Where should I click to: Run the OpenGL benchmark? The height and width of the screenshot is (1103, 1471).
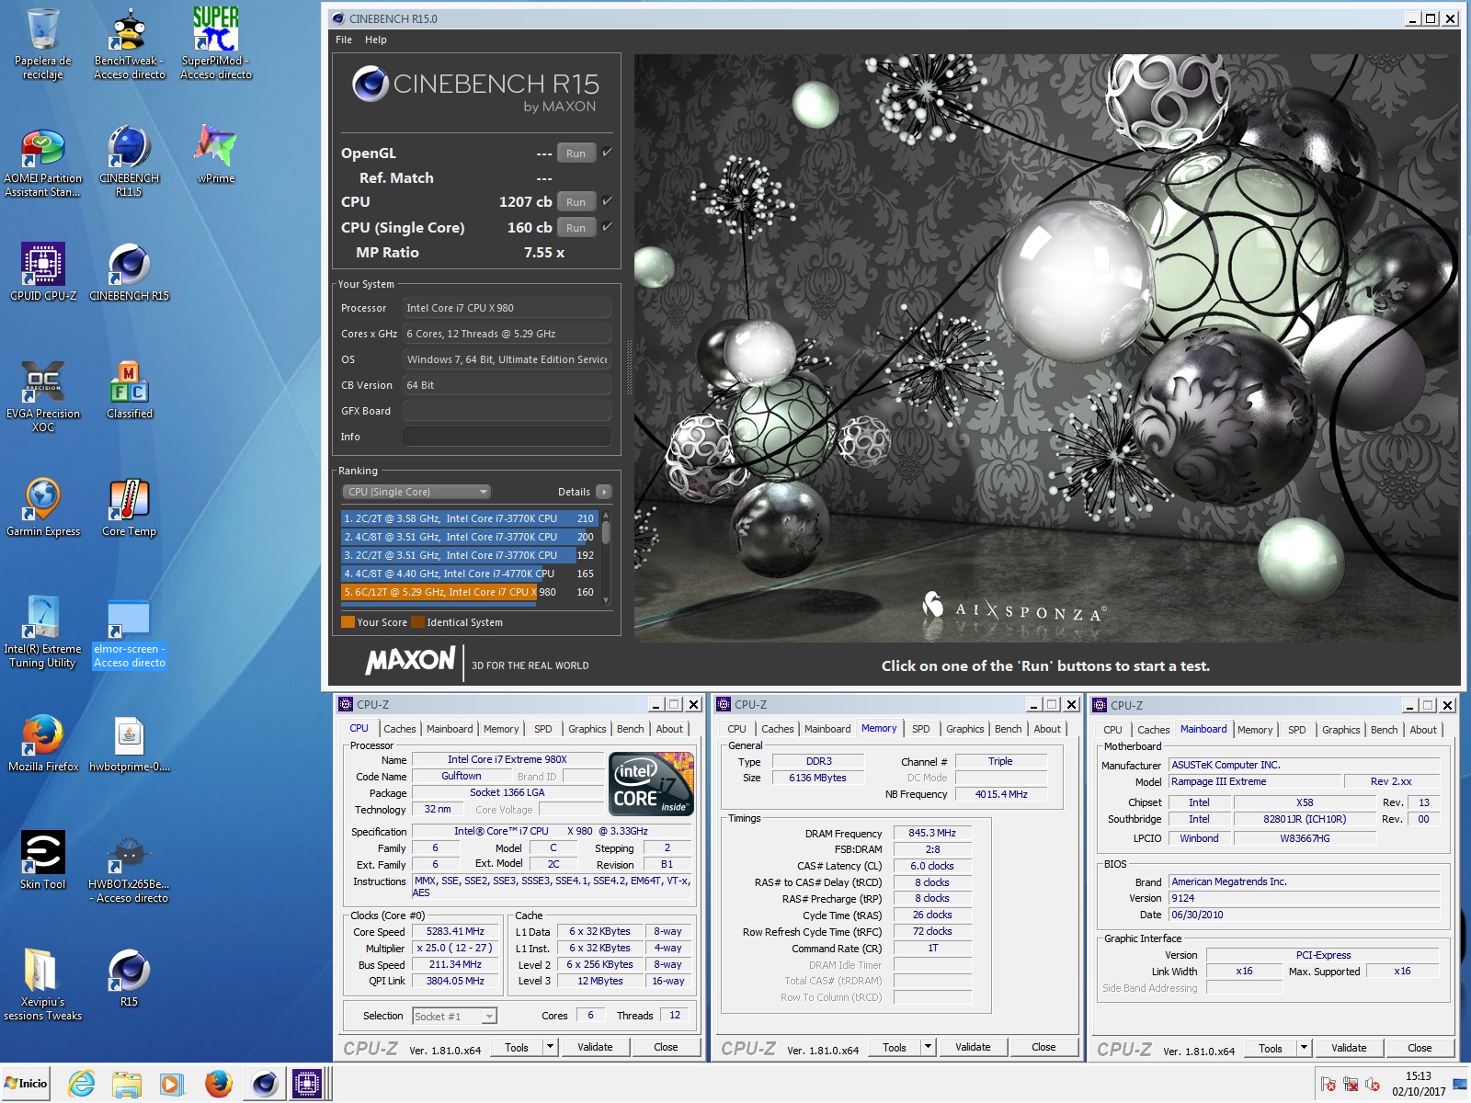coord(576,154)
